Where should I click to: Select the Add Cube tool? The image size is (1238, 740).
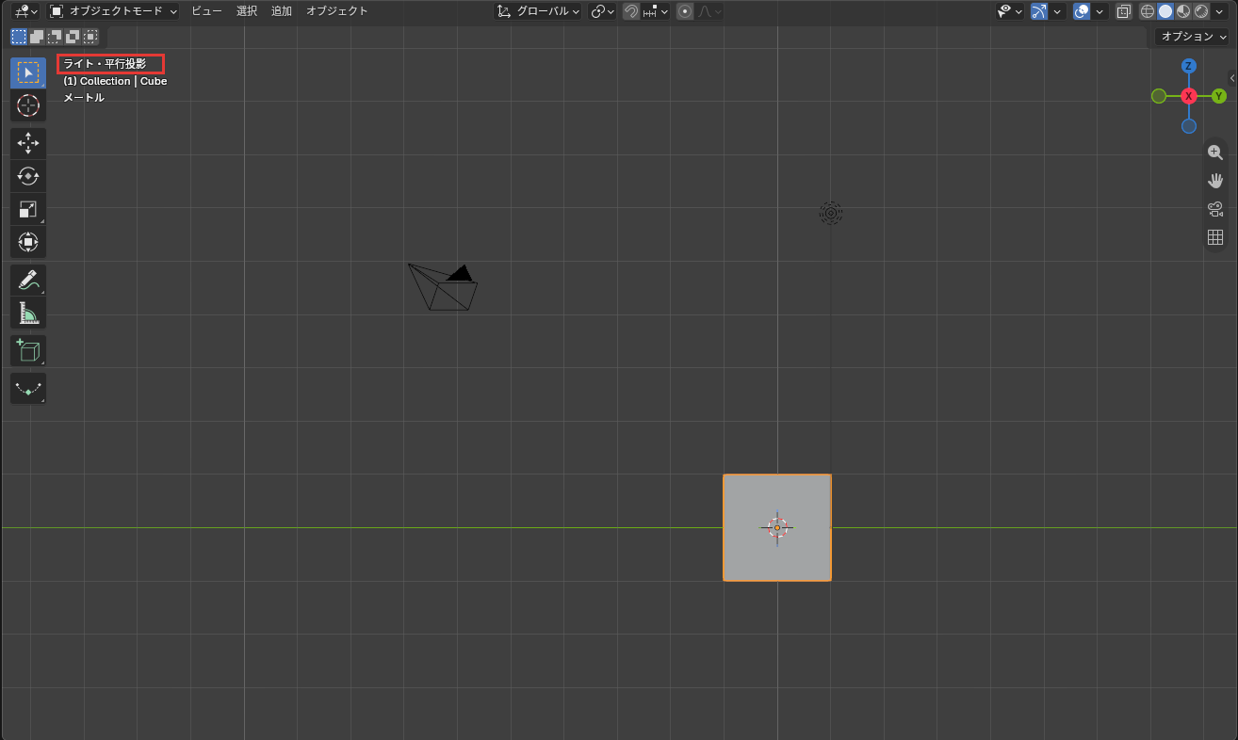(28, 350)
